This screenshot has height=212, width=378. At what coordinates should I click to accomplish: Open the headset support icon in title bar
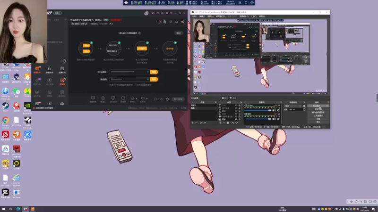pos(153,13)
